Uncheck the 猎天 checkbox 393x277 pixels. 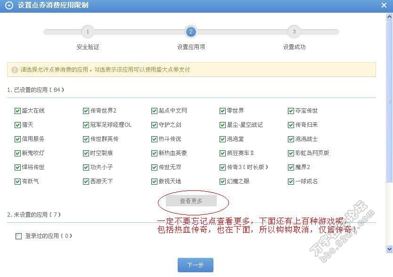point(17,125)
